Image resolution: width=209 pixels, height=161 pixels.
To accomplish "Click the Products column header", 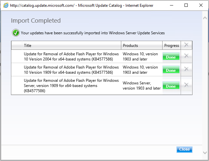I will click(x=142, y=46).
